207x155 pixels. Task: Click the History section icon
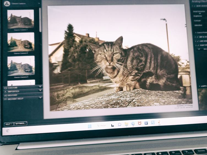6,95
